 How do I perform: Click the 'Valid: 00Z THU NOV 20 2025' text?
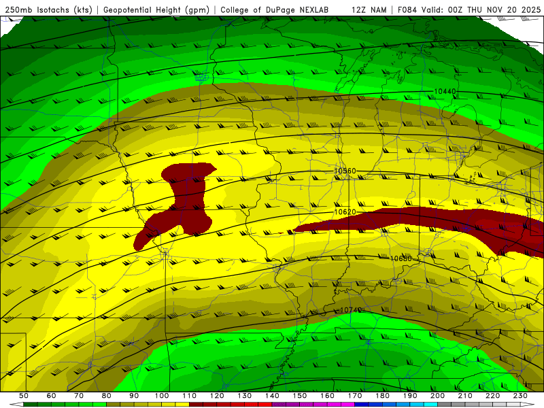tap(481, 10)
